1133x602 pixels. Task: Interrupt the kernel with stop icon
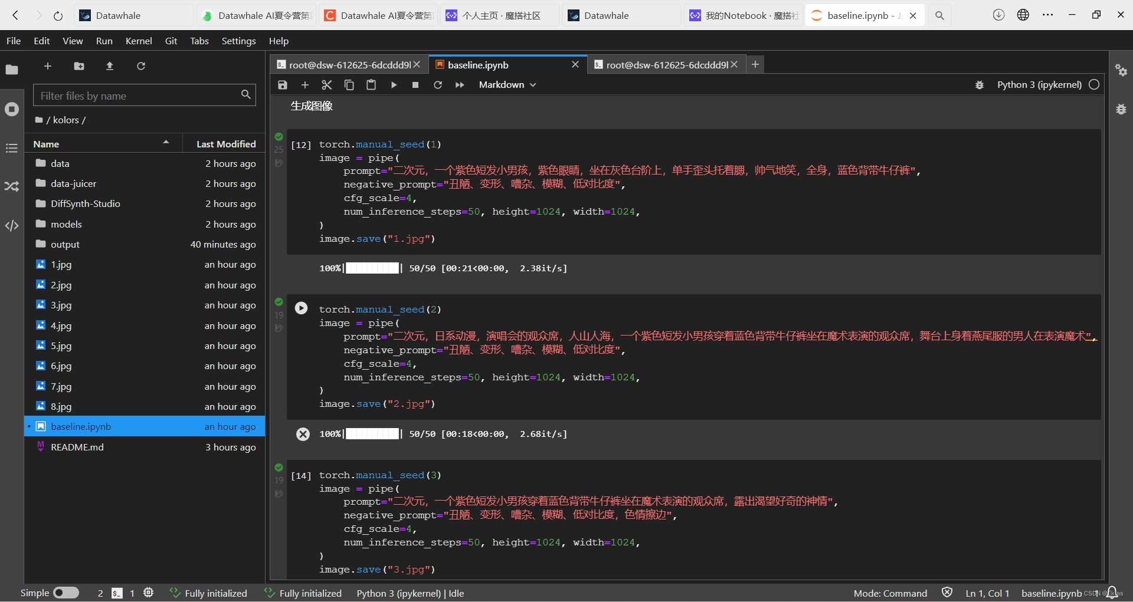[x=415, y=85]
